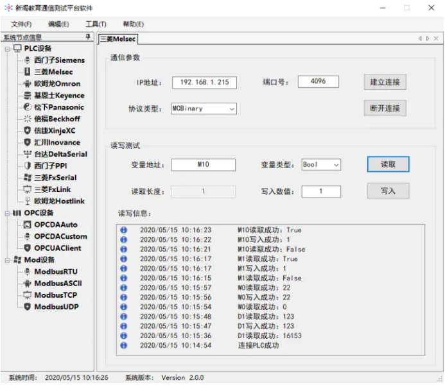Click the PLC设备 computer icon
The image size is (445, 385).
(17, 49)
